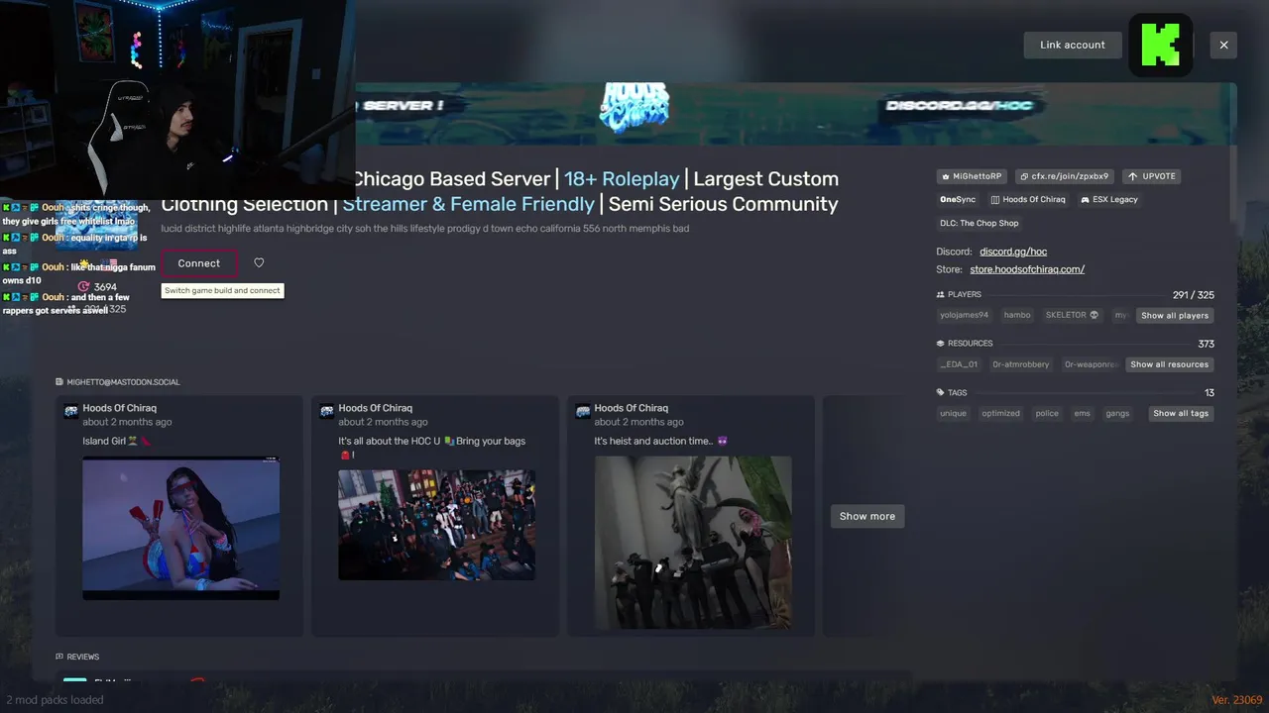1269x713 pixels.
Task: Click the ESX Legacy gametype badge
Action: tap(1109, 199)
